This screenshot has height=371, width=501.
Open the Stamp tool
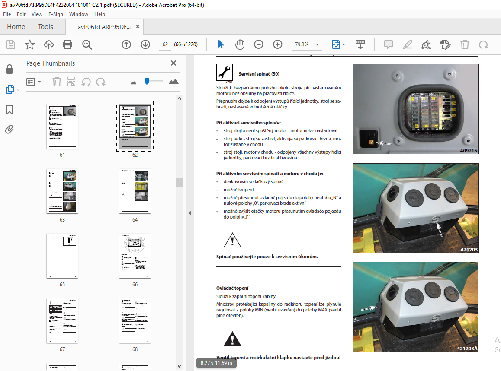point(445,44)
